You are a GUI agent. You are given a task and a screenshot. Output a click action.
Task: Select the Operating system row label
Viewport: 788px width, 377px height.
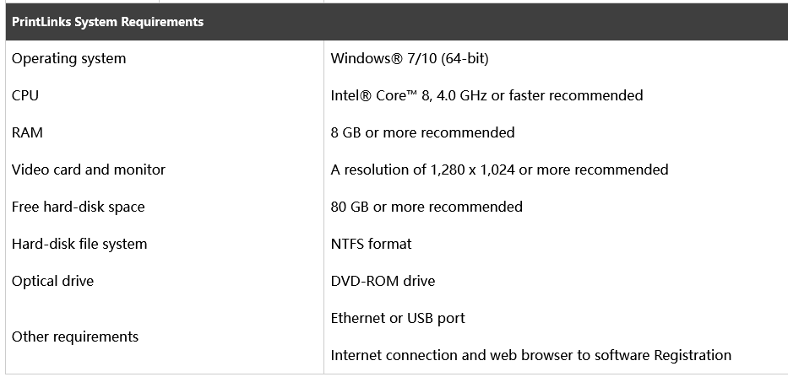coord(69,59)
